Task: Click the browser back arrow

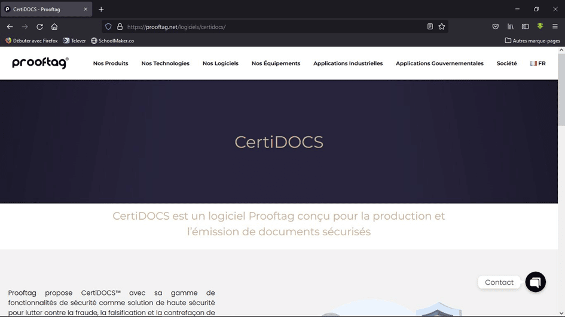Action: (x=10, y=27)
